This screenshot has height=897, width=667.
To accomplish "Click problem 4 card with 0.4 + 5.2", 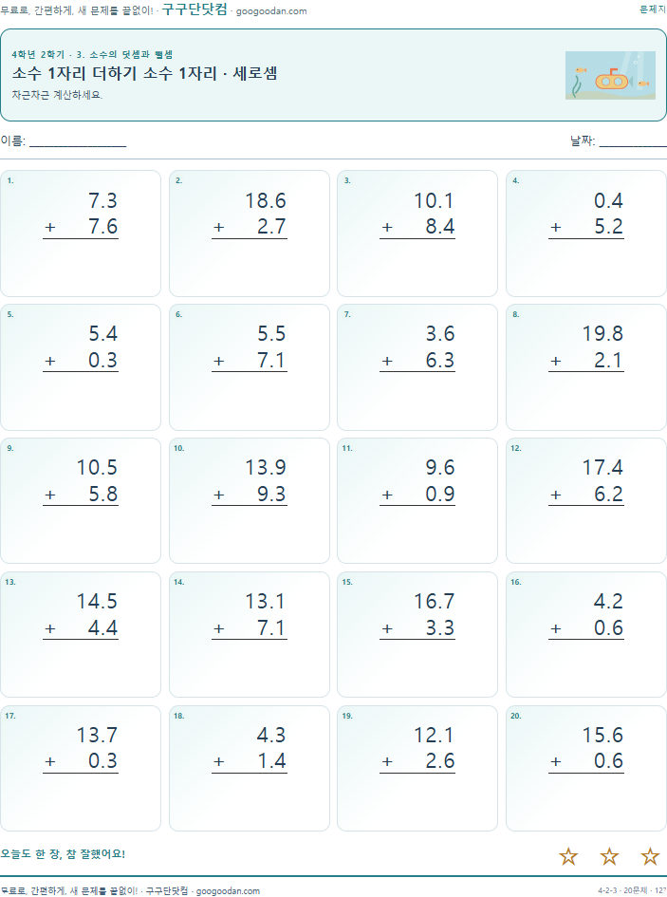I will [x=586, y=234].
